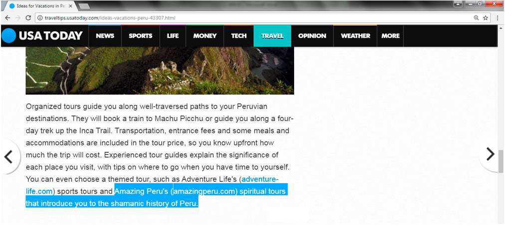Go to the next article with right arrow

click(x=490, y=154)
